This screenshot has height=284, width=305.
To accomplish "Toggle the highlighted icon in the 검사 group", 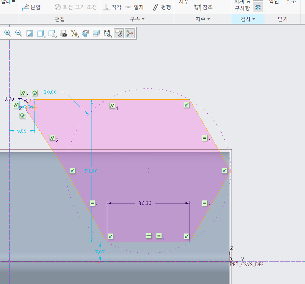I will click(258, 8).
